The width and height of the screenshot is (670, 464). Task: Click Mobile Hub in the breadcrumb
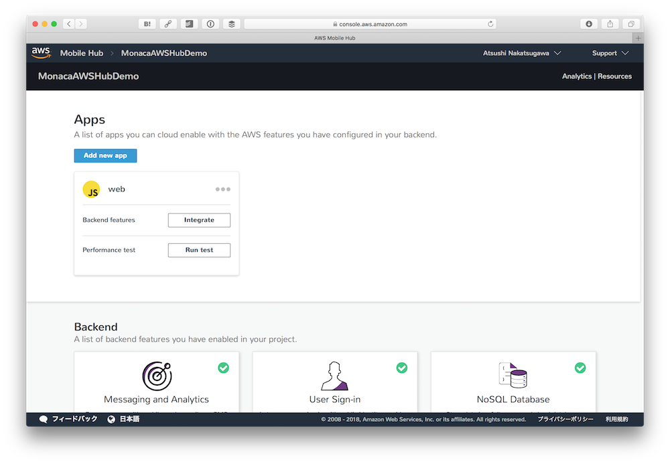point(82,53)
